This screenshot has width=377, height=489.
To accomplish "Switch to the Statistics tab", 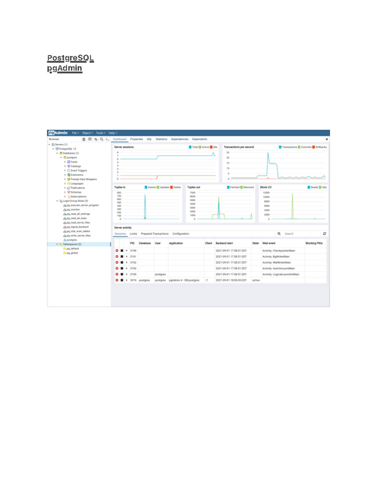I will (161, 139).
